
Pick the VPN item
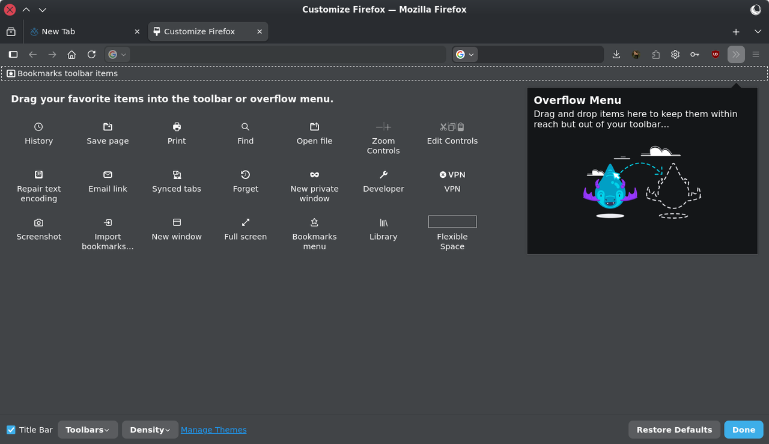click(x=452, y=181)
